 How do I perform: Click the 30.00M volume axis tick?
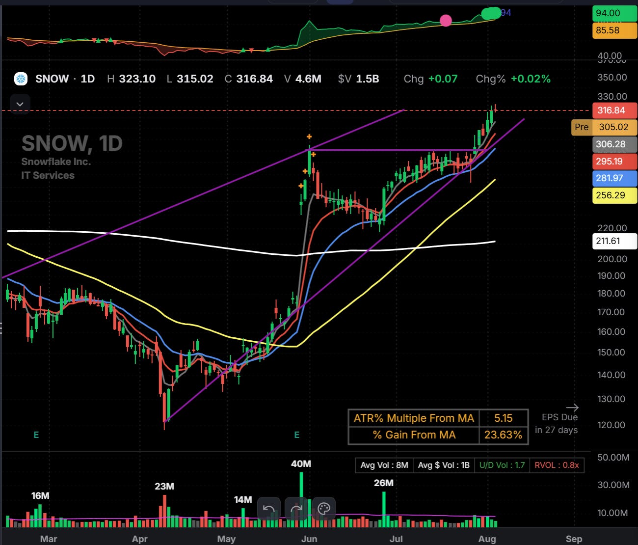pos(613,485)
